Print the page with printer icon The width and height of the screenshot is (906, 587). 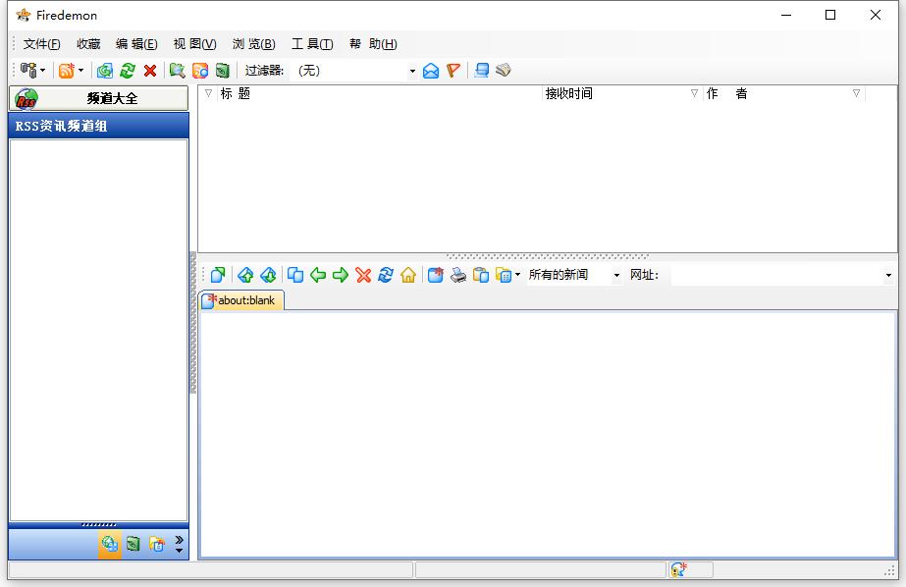(x=458, y=275)
